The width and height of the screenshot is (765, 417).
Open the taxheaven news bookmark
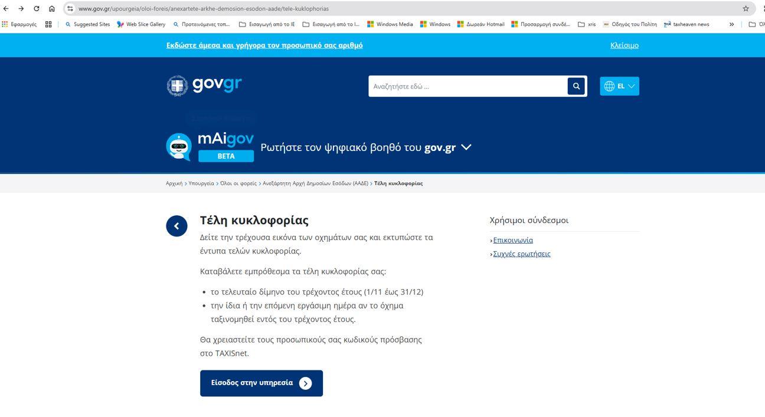(x=686, y=24)
